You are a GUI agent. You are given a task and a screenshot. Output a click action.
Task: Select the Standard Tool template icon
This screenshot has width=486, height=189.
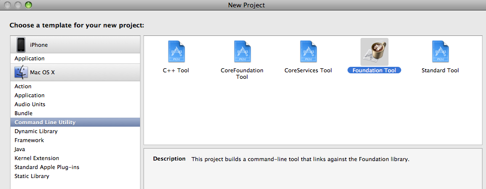[440, 52]
